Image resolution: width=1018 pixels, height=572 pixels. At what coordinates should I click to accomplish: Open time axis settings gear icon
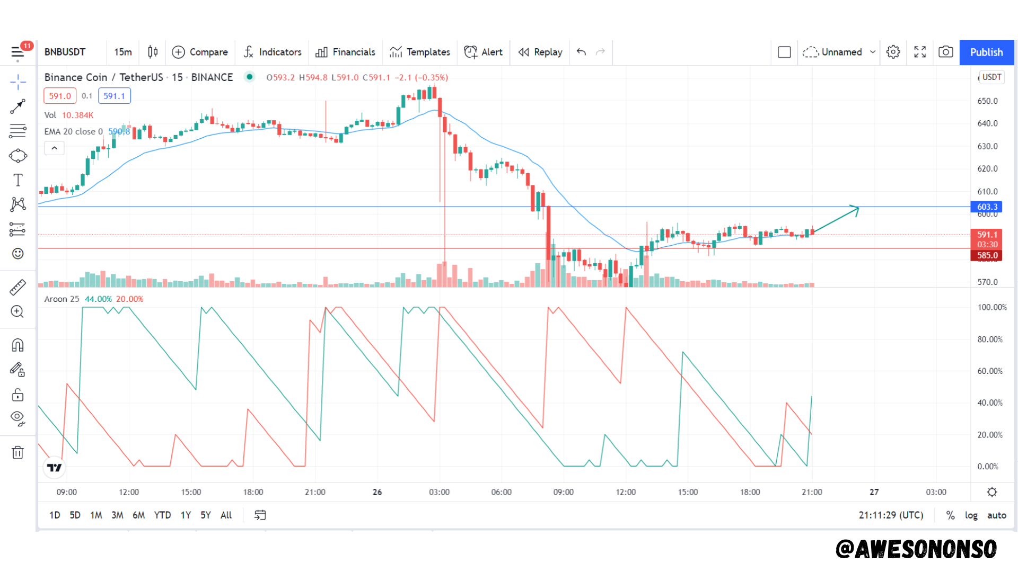point(992,492)
